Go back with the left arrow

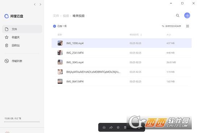35,4
